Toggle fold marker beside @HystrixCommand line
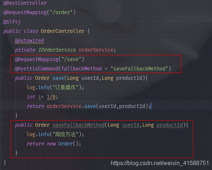Screen dimensions: 212x170 pos(1,69)
